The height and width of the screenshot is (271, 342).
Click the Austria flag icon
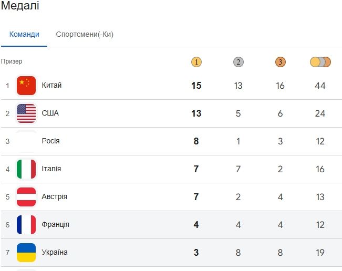(x=26, y=197)
